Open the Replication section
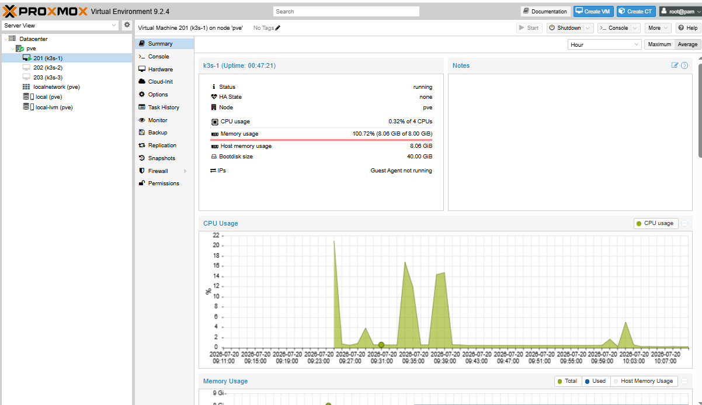 coord(164,146)
